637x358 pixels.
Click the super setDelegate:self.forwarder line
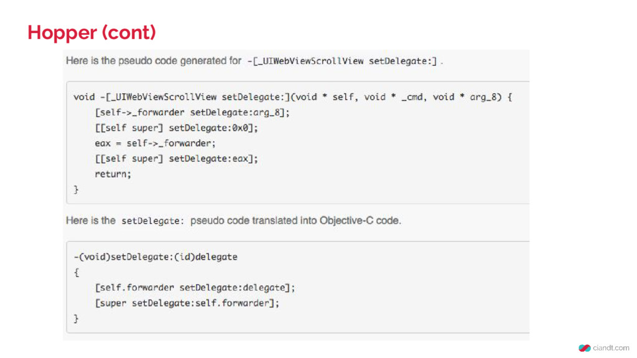click(187, 303)
